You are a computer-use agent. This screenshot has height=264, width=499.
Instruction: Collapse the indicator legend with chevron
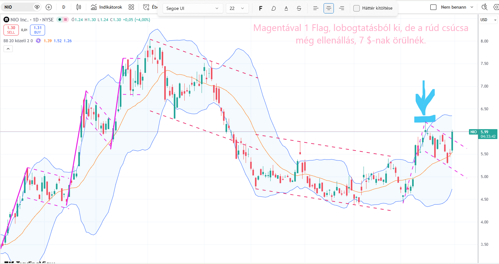point(8,49)
